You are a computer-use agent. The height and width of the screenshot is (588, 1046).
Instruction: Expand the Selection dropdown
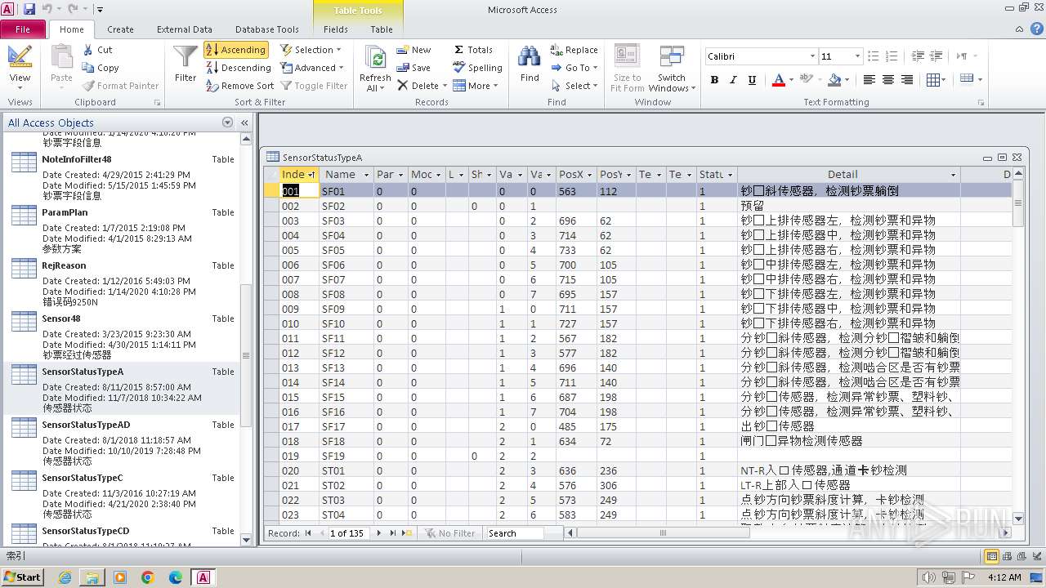click(311, 50)
